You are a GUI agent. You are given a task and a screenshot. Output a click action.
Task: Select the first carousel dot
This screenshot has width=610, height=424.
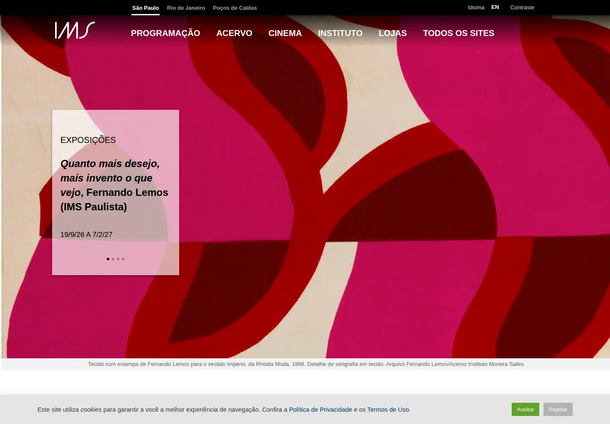tap(108, 259)
